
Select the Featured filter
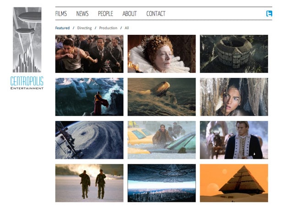[x=62, y=28]
